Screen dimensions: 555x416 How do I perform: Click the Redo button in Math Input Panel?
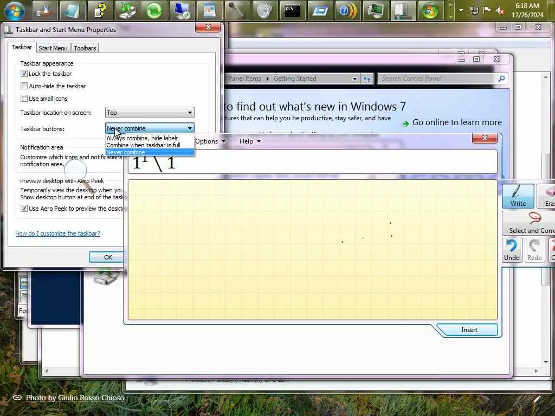coord(534,250)
